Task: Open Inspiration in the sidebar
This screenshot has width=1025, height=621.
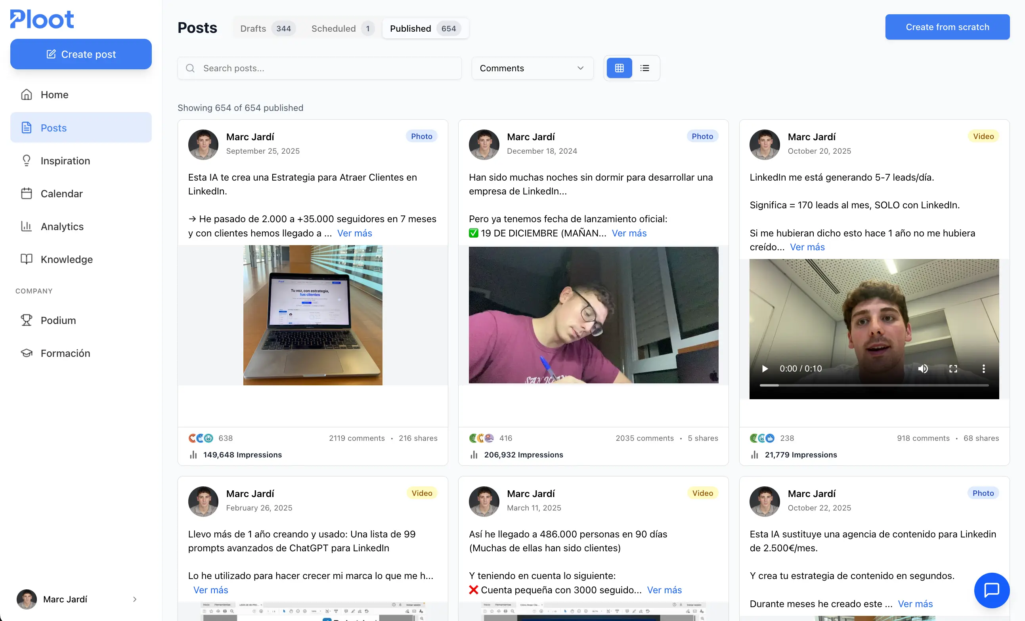Action: tap(81, 160)
